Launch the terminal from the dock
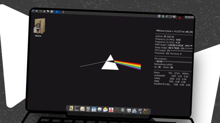 77,108
